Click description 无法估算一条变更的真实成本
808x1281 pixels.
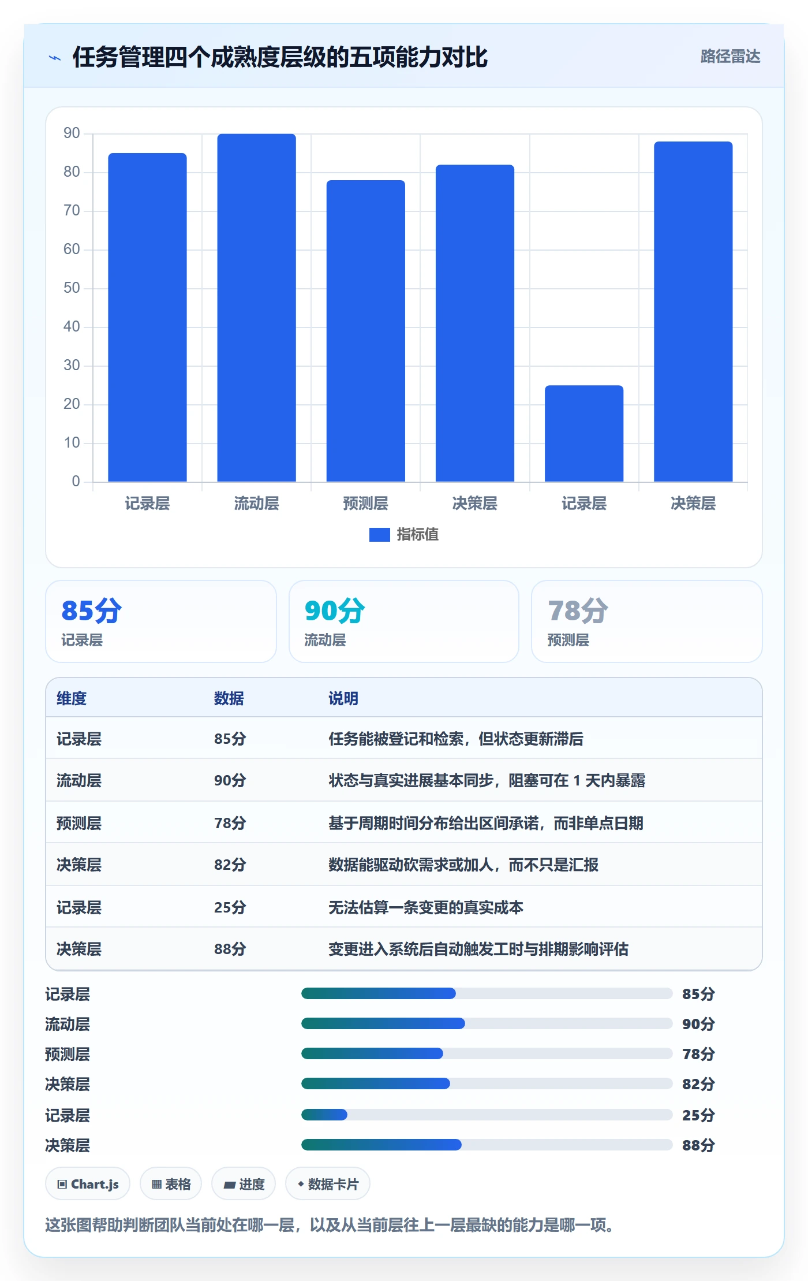point(426,907)
